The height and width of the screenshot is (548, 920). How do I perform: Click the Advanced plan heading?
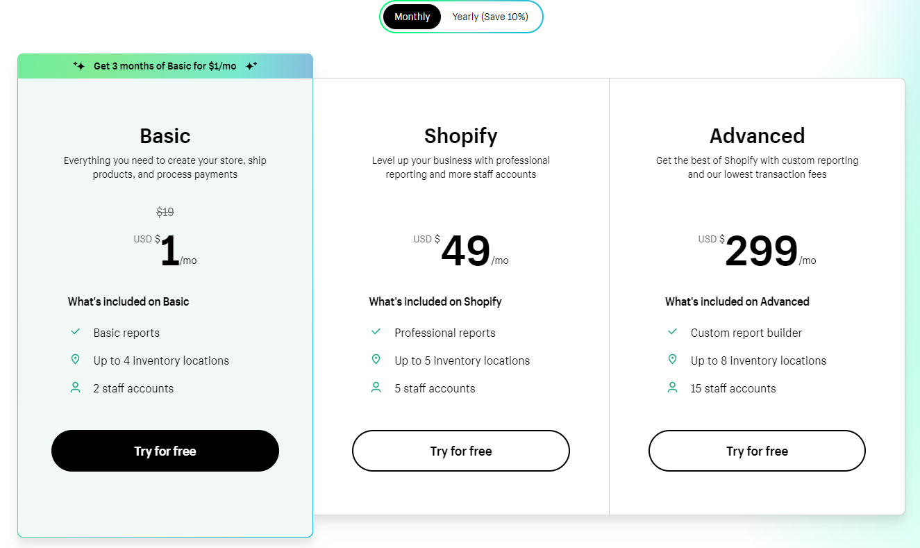coord(757,135)
